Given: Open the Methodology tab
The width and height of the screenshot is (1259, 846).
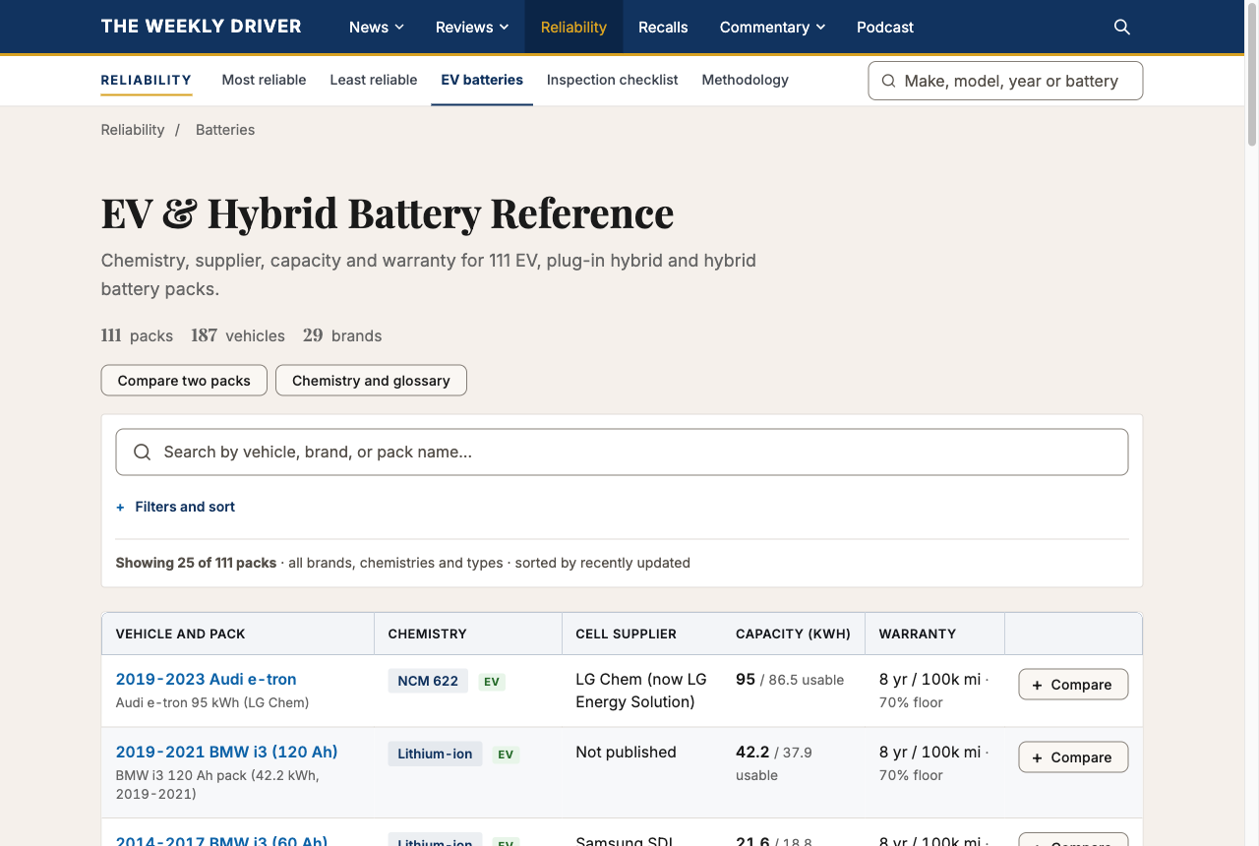Looking at the screenshot, I should click(x=746, y=81).
